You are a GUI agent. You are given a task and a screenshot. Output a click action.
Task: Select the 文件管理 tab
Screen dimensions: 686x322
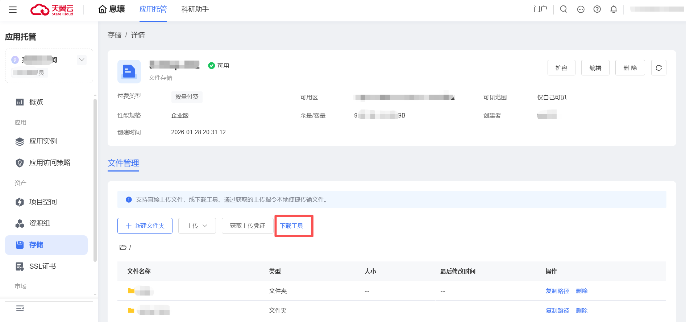tap(123, 163)
